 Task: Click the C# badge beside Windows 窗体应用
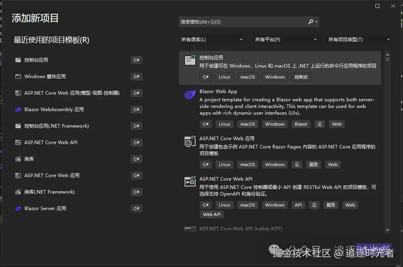click(137, 77)
